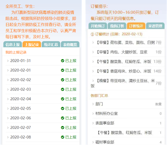Select 表面事业部 department name
The image size is (167, 145).
point(105,123)
